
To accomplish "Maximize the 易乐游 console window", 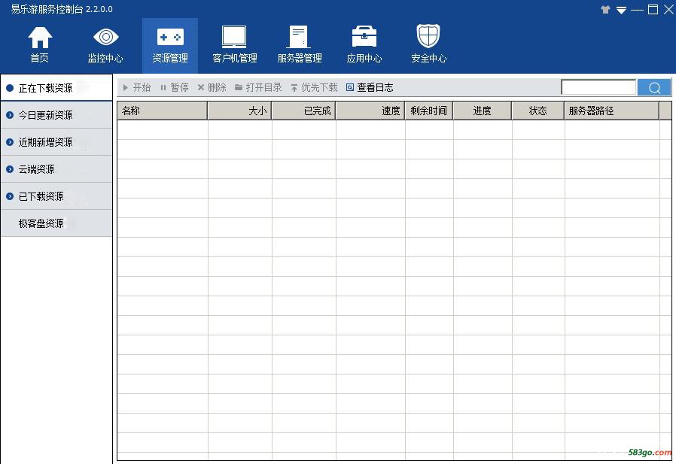I will click(x=653, y=10).
